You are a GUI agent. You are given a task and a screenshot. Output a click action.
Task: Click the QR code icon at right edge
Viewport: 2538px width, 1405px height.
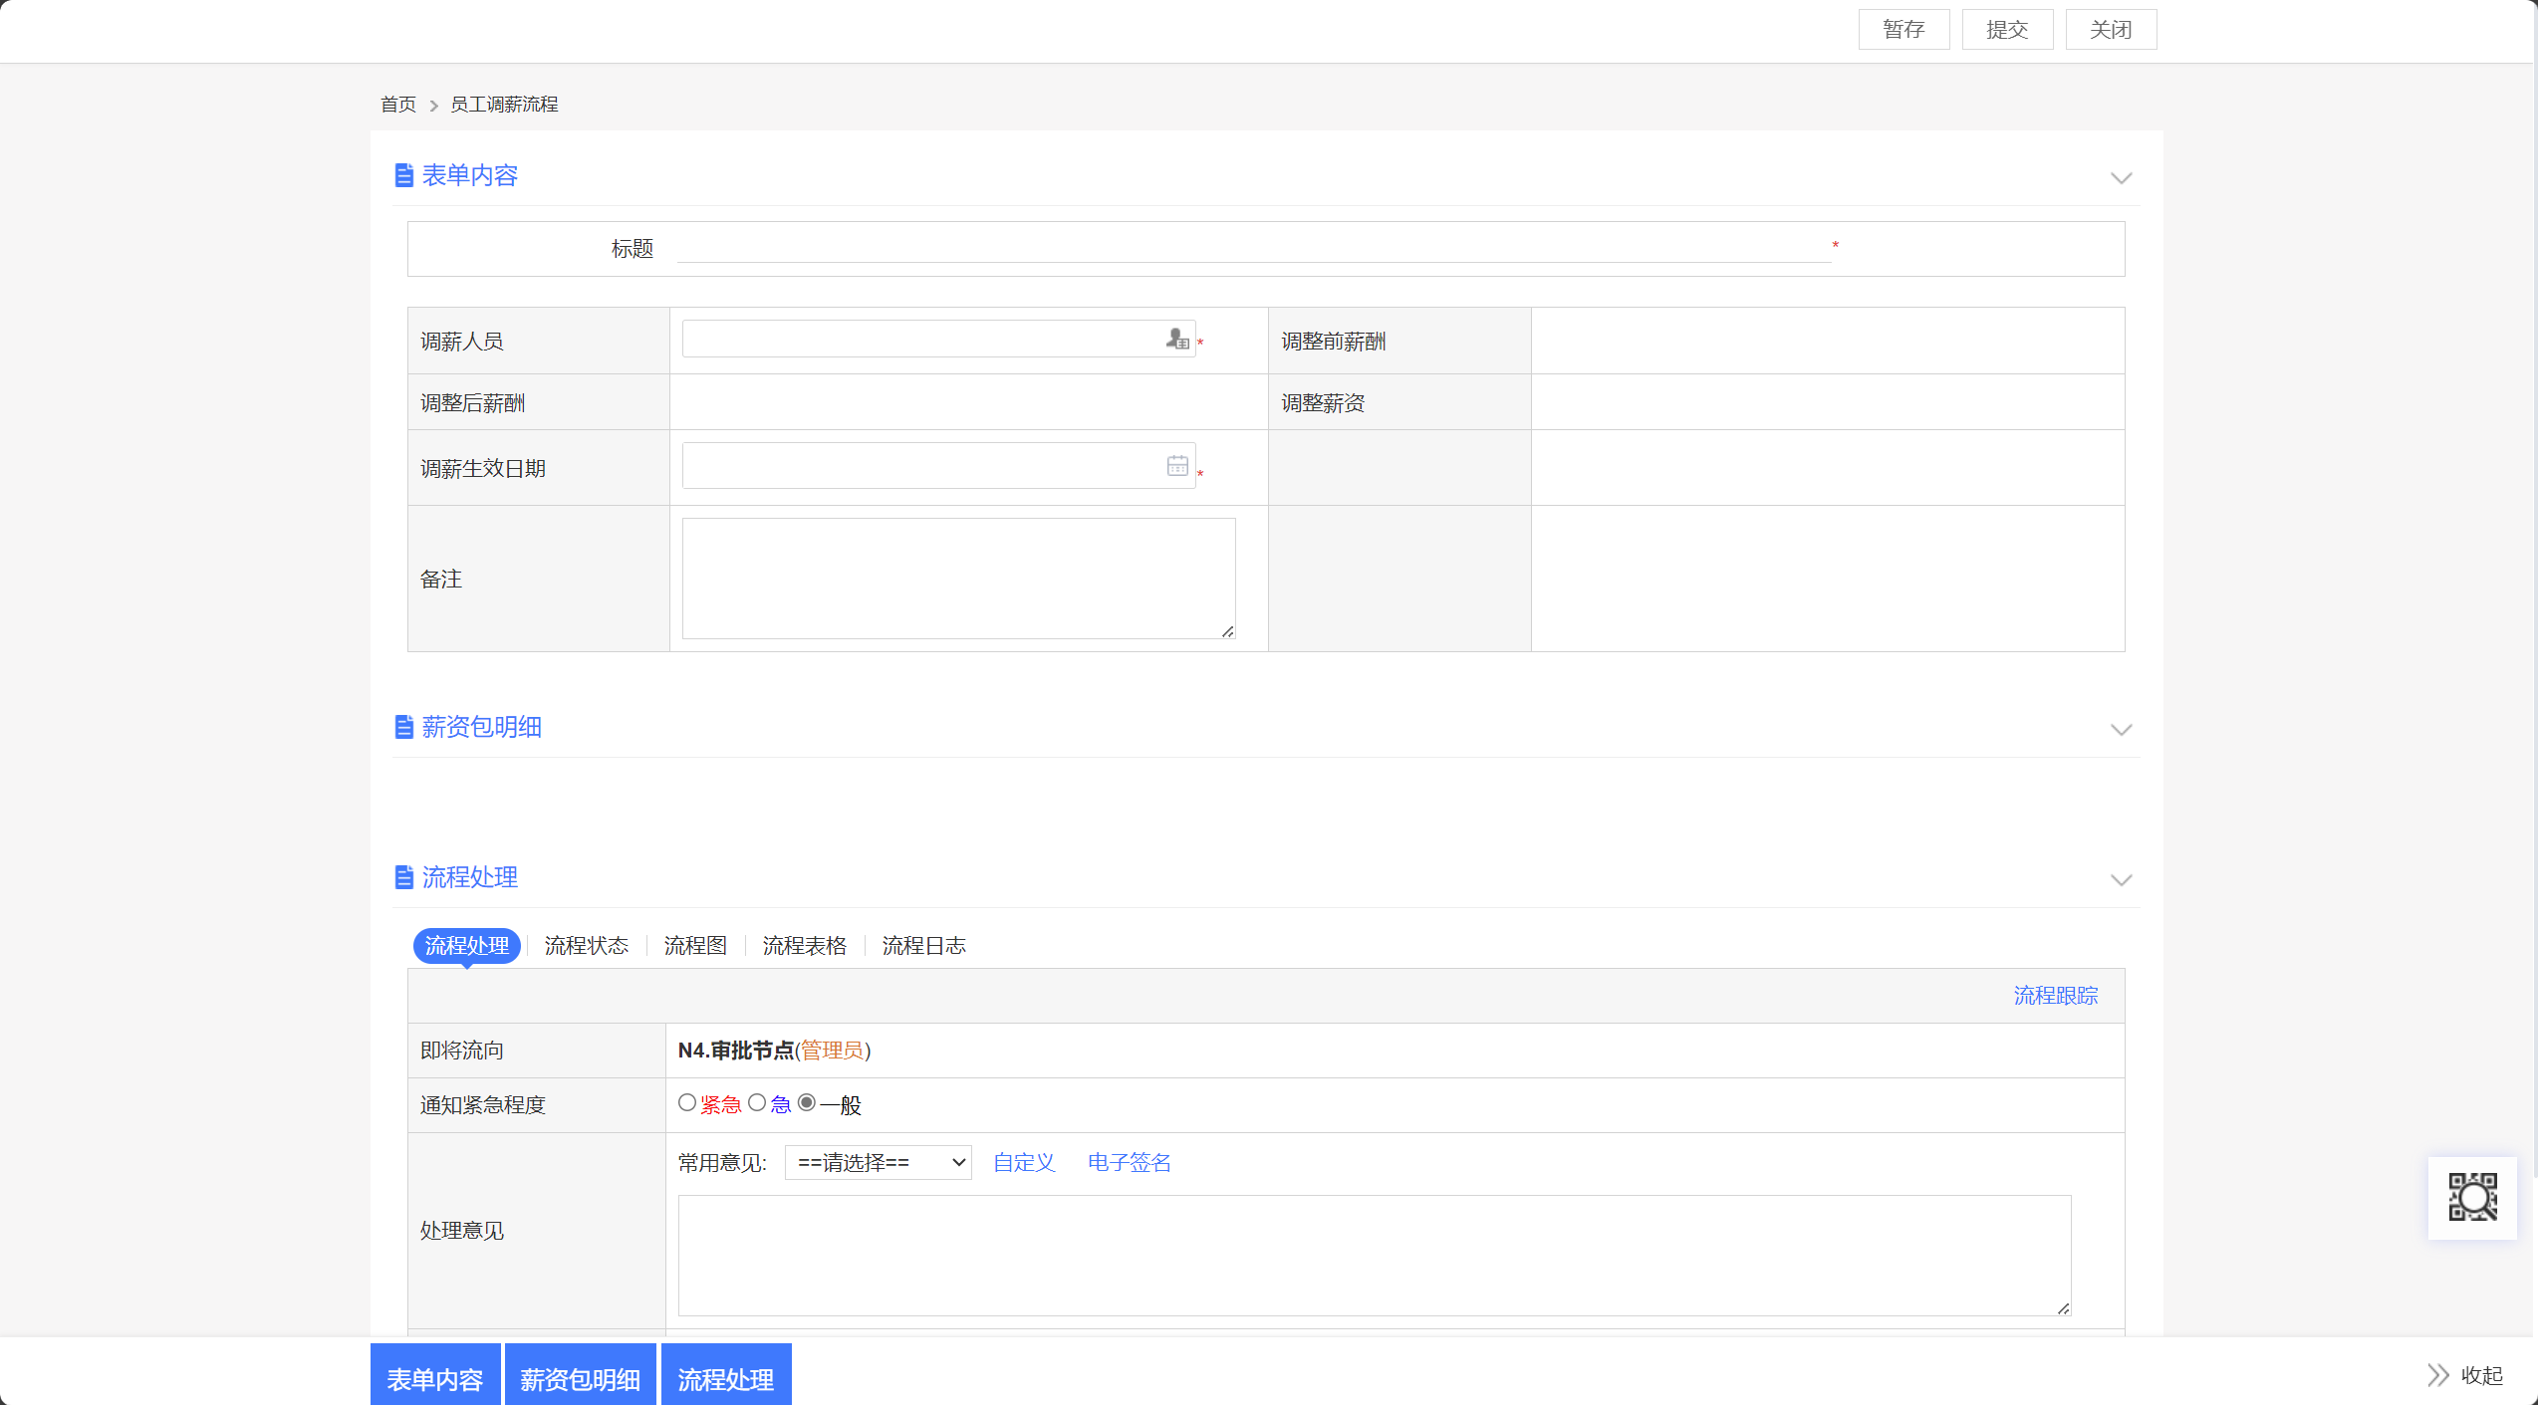2472,1197
